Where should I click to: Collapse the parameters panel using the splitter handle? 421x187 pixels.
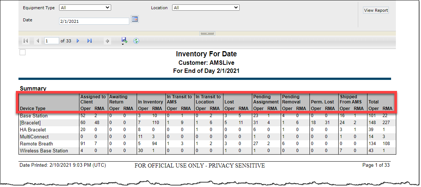207,33
